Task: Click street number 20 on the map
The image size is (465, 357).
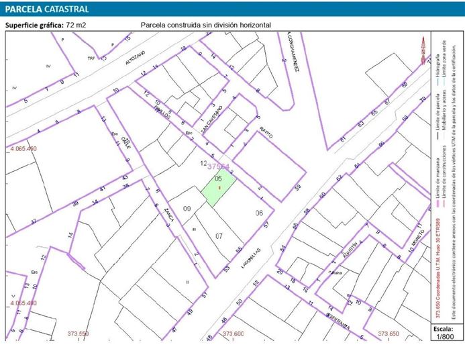Action: click(x=280, y=272)
